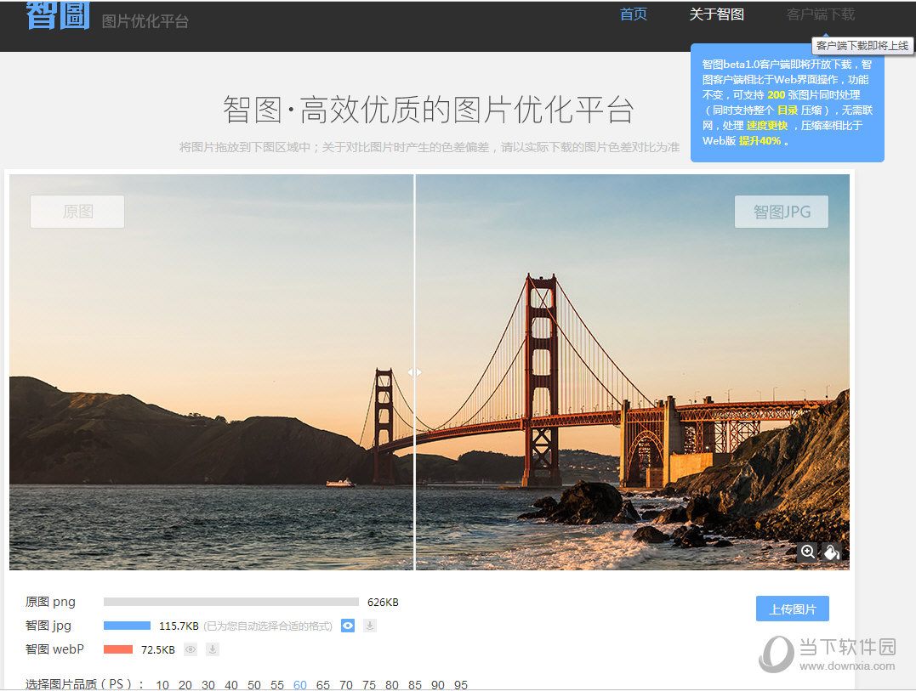
Task: Open the 客户端下载 menu item
Action: coord(819,14)
